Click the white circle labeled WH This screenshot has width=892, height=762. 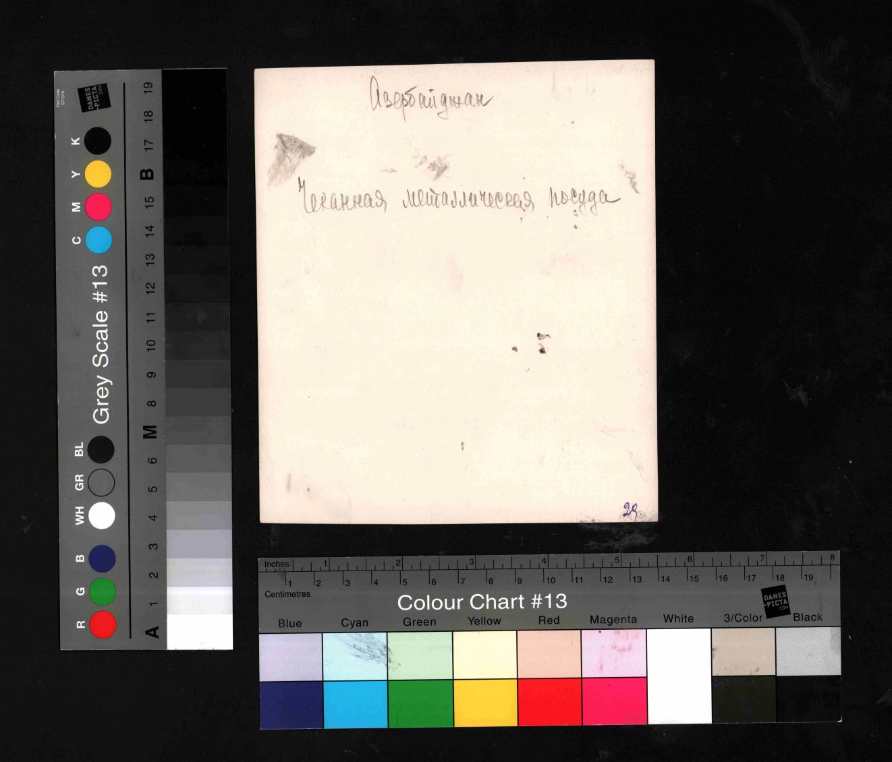(x=102, y=515)
